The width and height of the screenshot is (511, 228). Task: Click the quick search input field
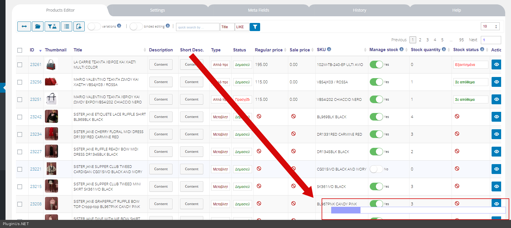197,27
